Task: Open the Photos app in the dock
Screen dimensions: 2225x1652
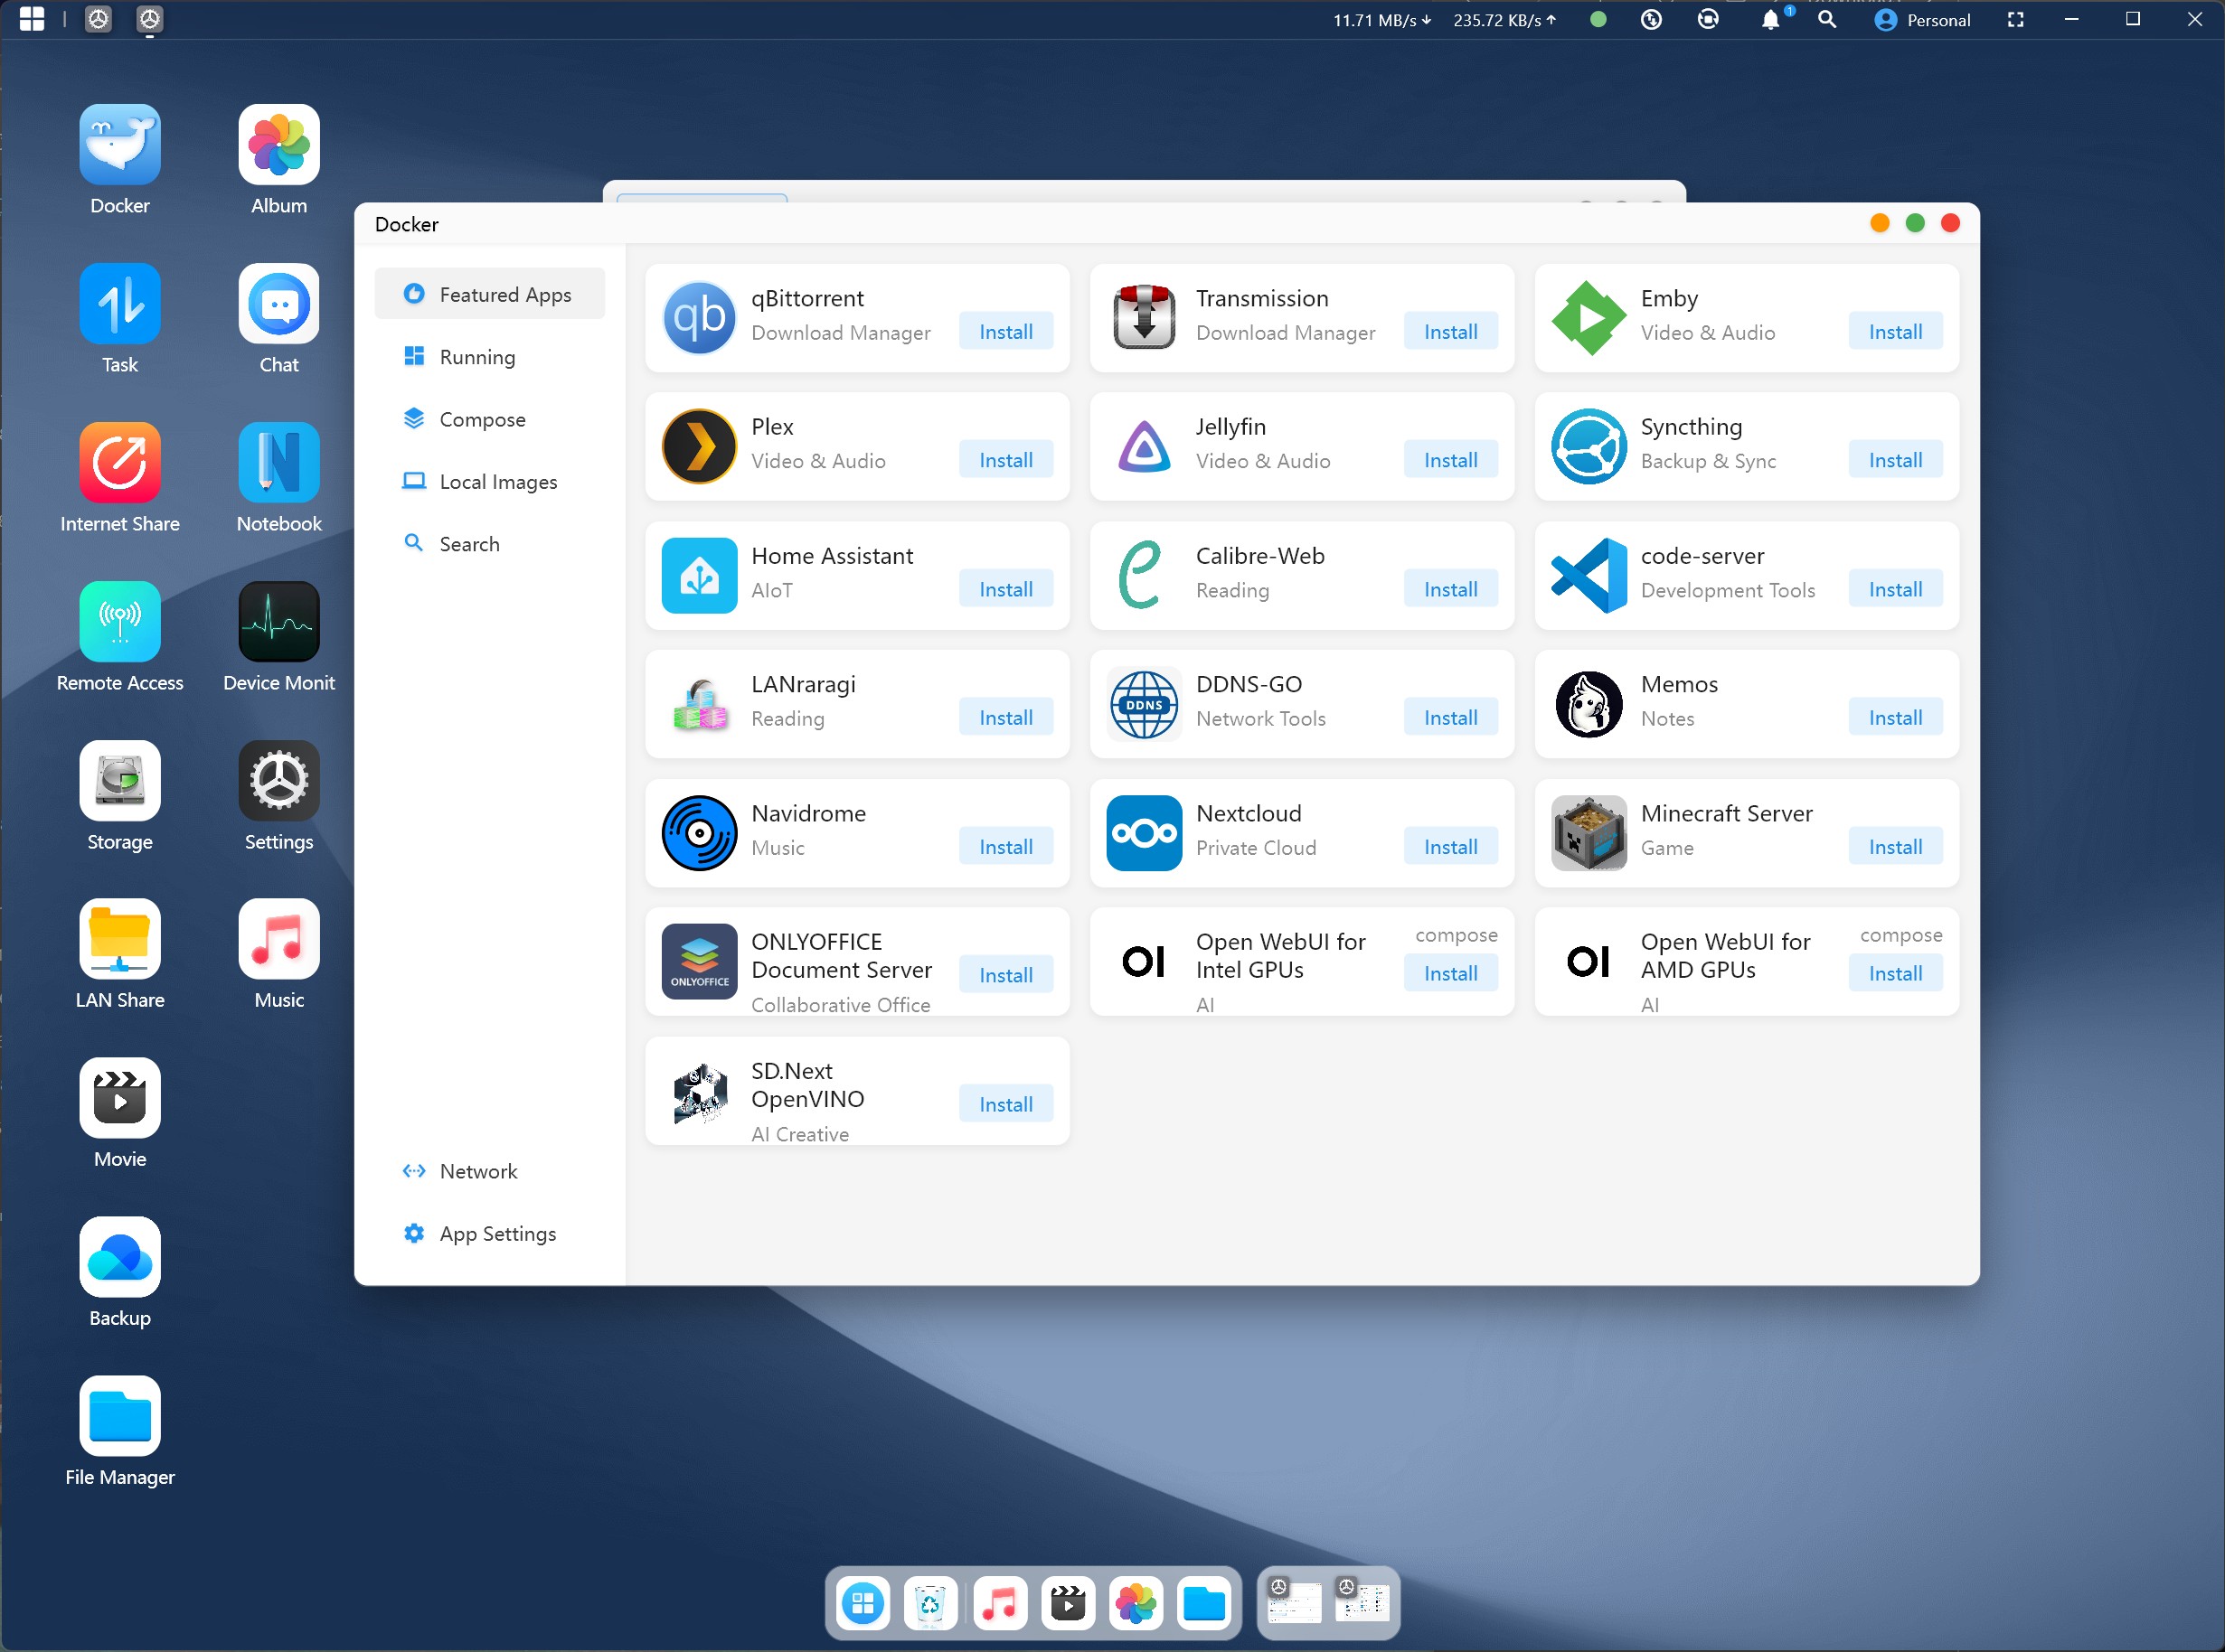Action: (x=1136, y=1604)
